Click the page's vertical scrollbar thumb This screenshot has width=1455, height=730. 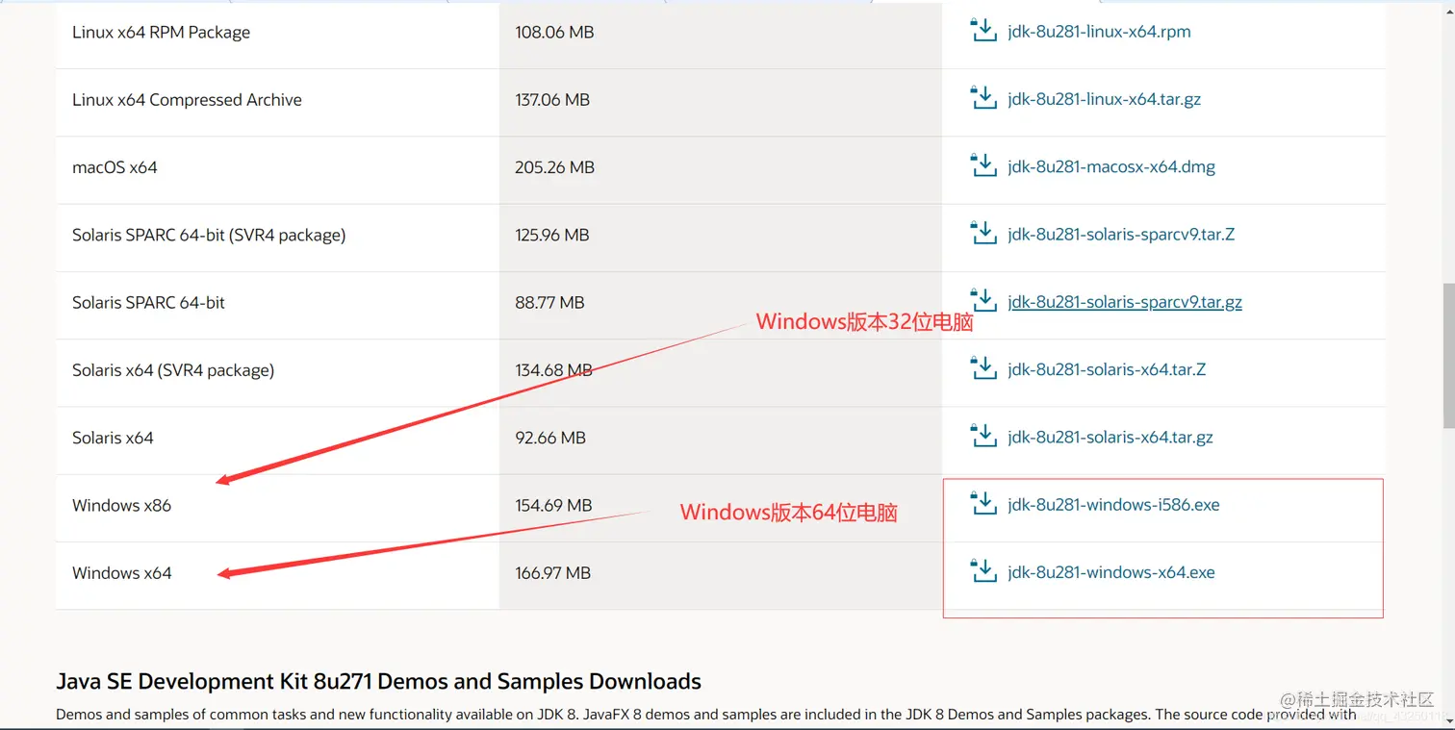pos(1447,355)
